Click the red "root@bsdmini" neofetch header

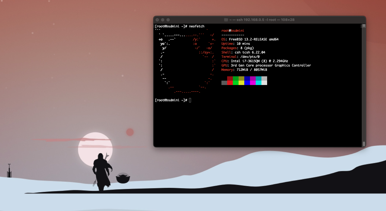click(233, 31)
